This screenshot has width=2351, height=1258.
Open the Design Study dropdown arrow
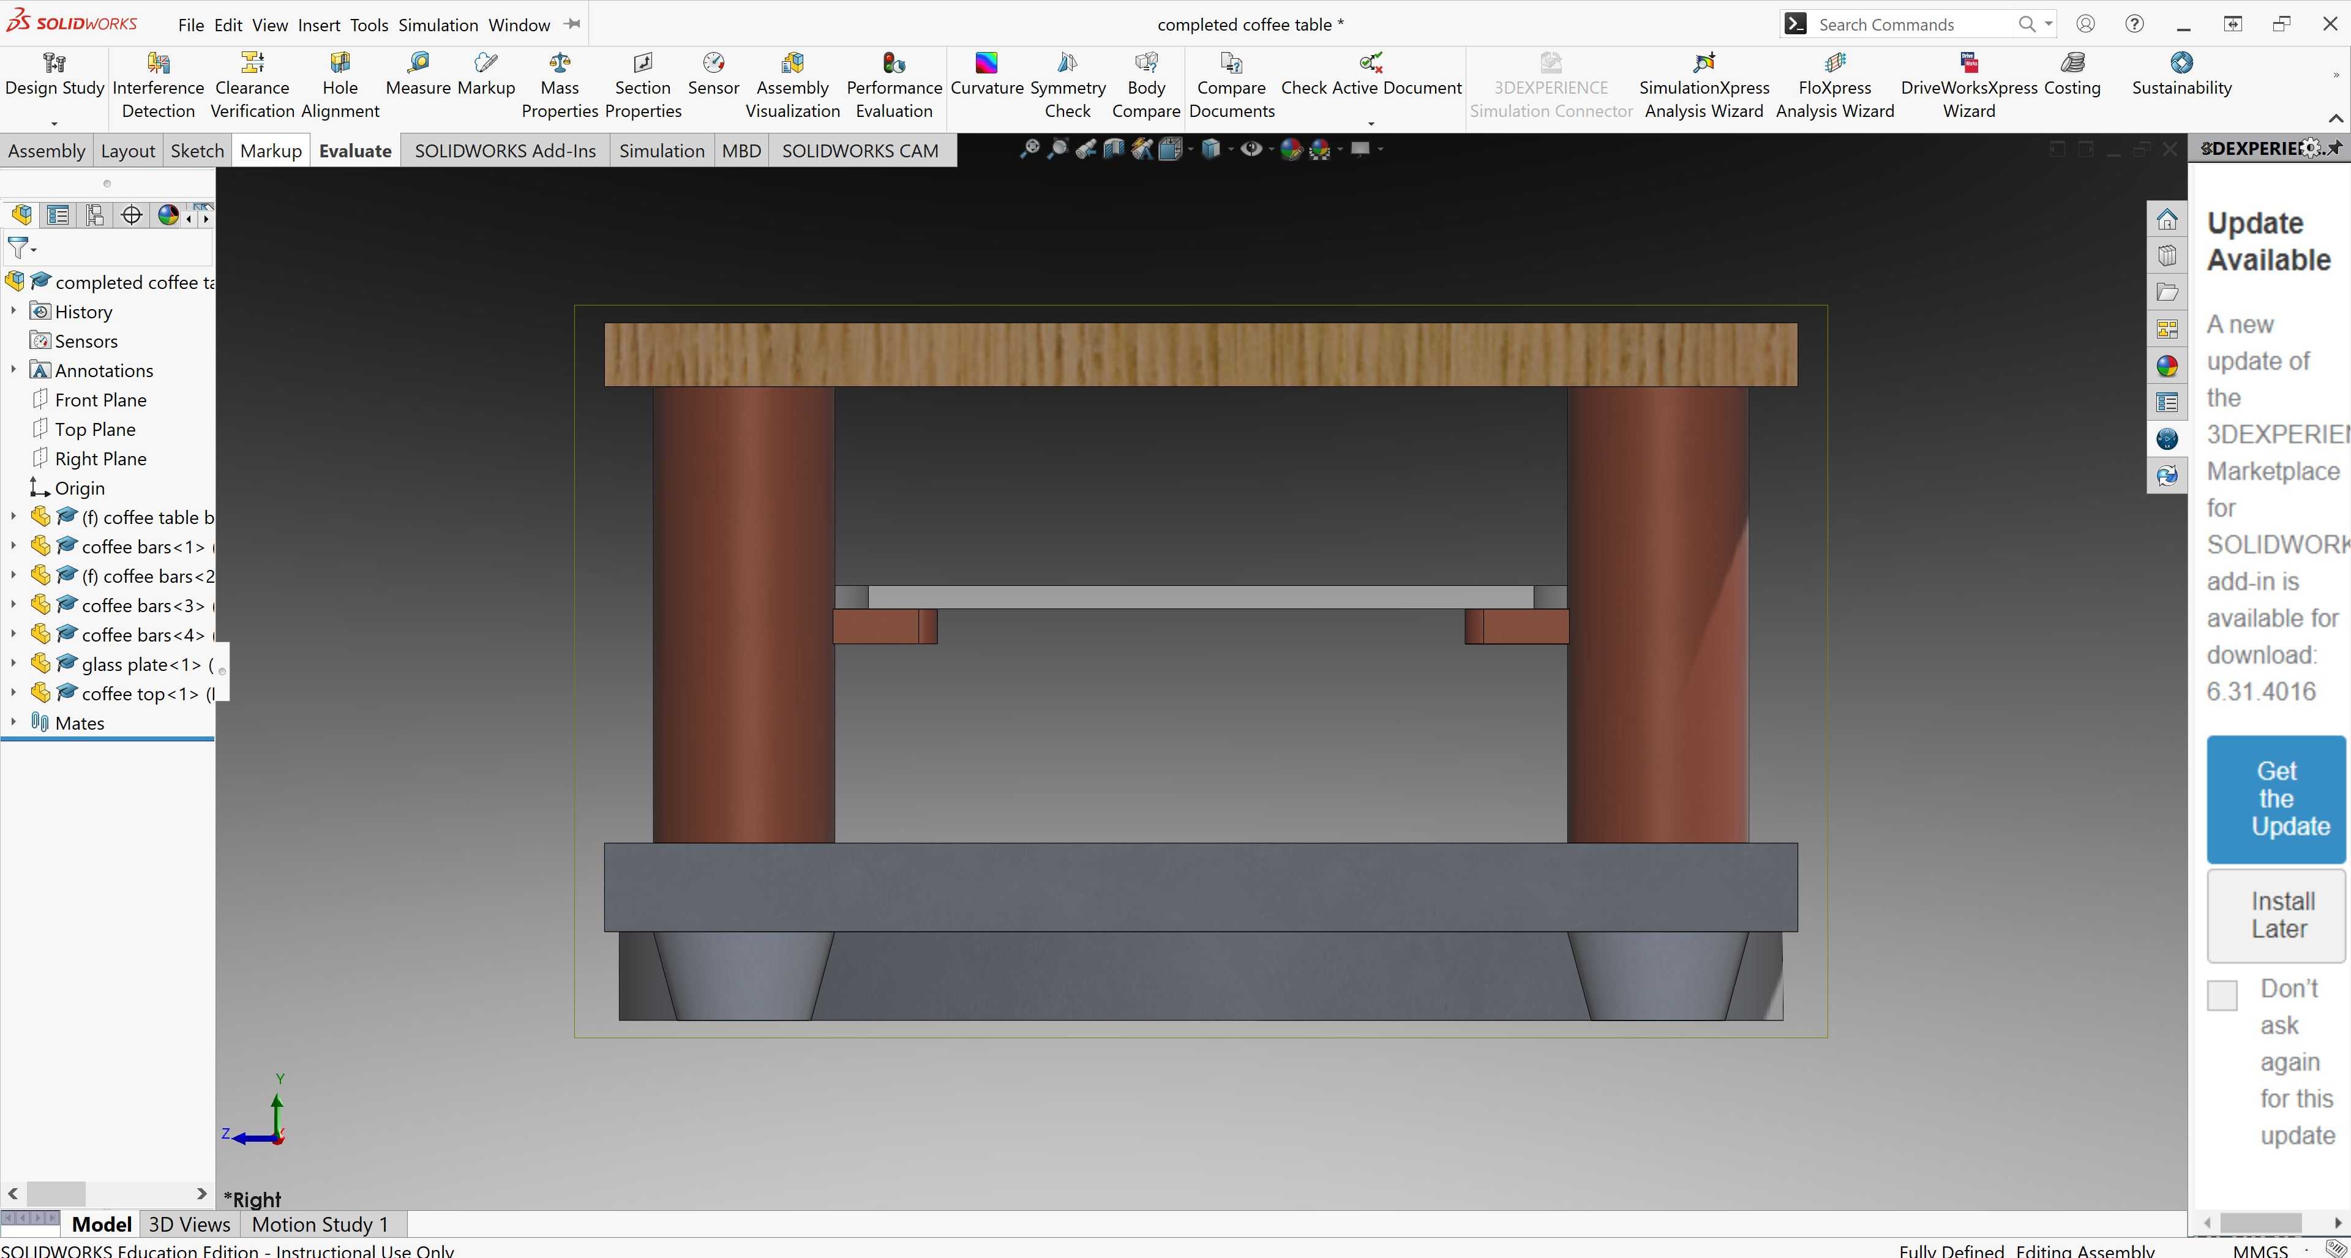pyautogui.click(x=54, y=122)
